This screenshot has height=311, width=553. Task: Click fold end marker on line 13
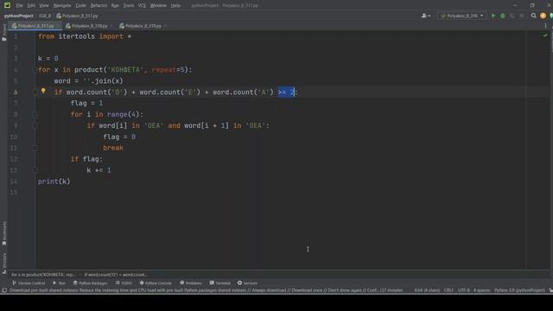[x=35, y=170]
